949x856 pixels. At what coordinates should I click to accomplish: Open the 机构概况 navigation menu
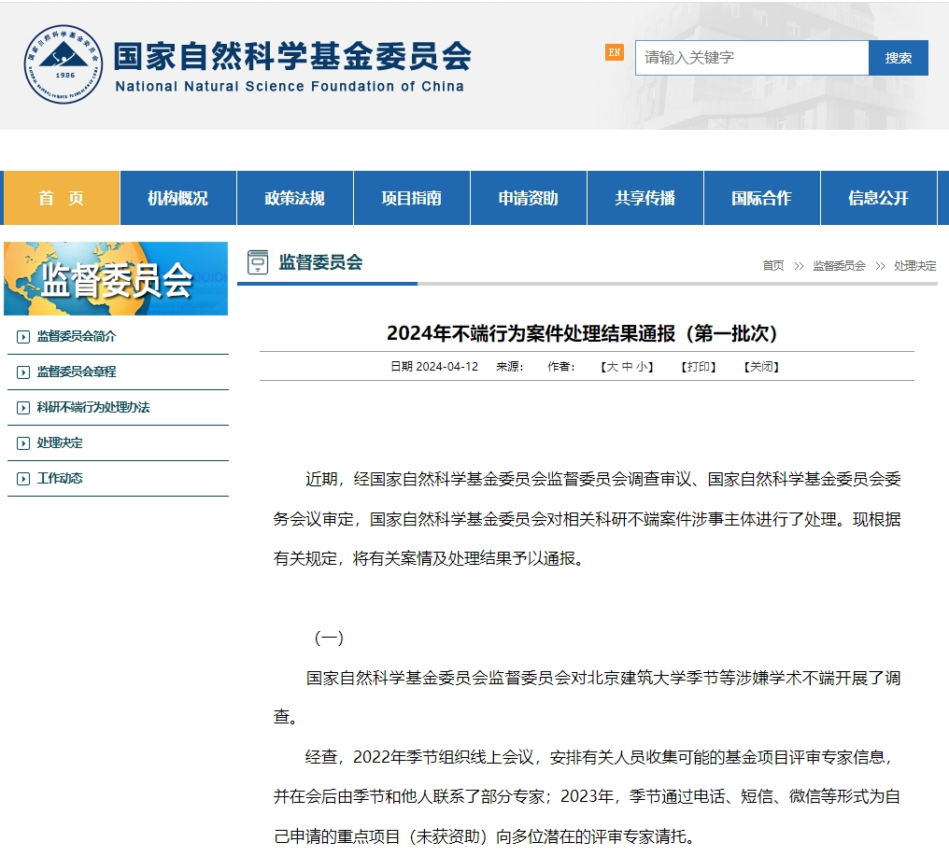[x=177, y=198]
